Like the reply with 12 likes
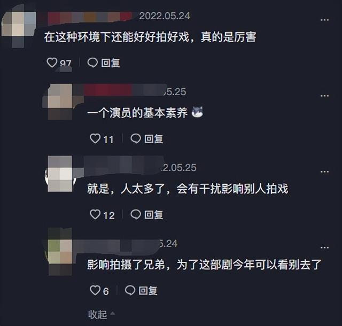Viewport: 342px width, 326px height. (95, 214)
